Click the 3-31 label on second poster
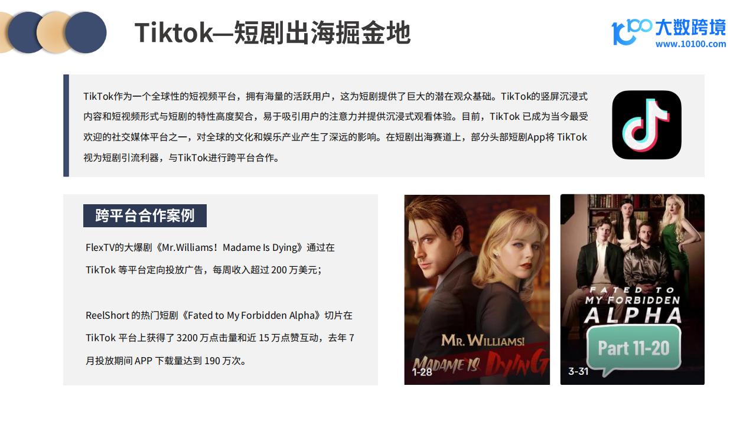The width and height of the screenshot is (756, 425). 578,371
